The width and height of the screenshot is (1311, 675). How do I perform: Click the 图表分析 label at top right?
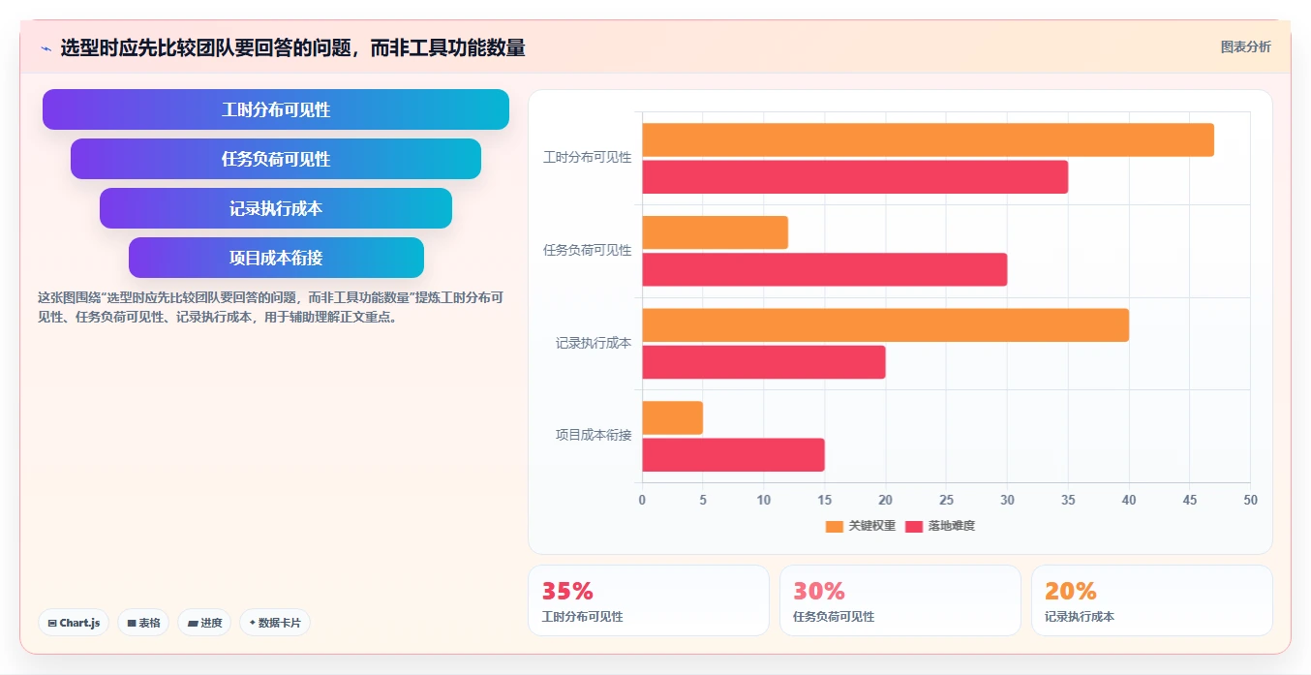pyautogui.click(x=1245, y=46)
